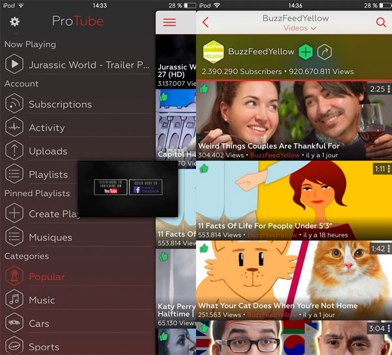This screenshot has width=392, height=355.
Task: Tap the floating mini video player
Action: pos(128,189)
